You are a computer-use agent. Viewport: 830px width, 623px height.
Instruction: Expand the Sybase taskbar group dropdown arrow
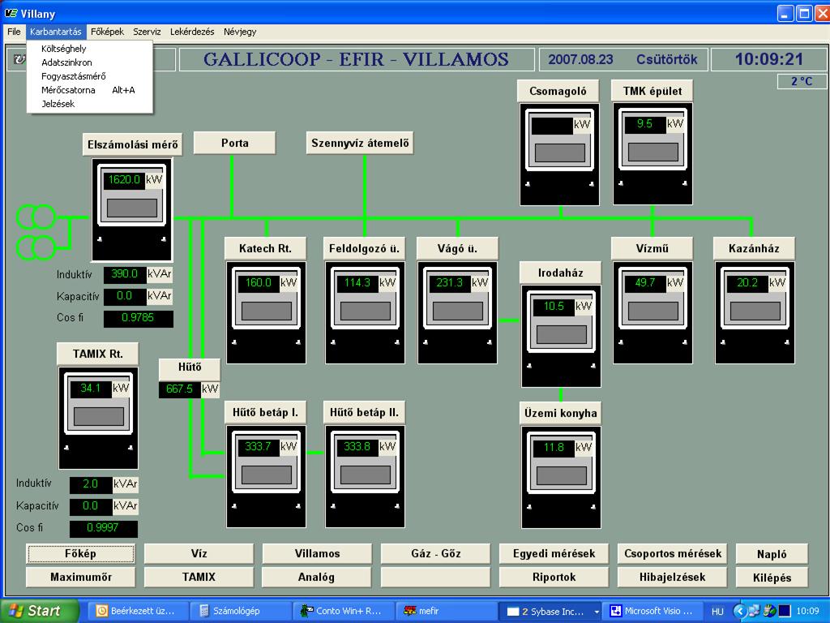click(x=597, y=612)
